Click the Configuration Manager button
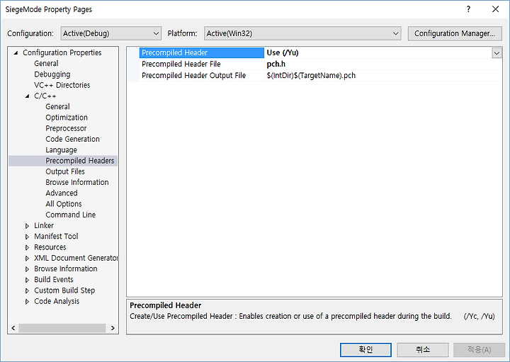 pos(455,33)
